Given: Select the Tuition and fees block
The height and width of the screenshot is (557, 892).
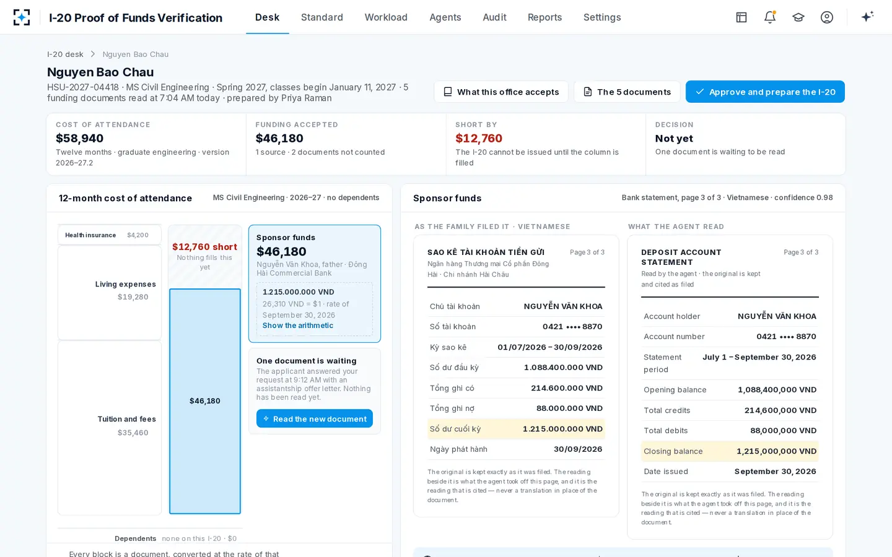Looking at the screenshot, I should pyautogui.click(x=110, y=428).
